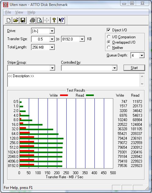Open the File menu
This screenshot has width=152, height=193.
tap(8, 12)
